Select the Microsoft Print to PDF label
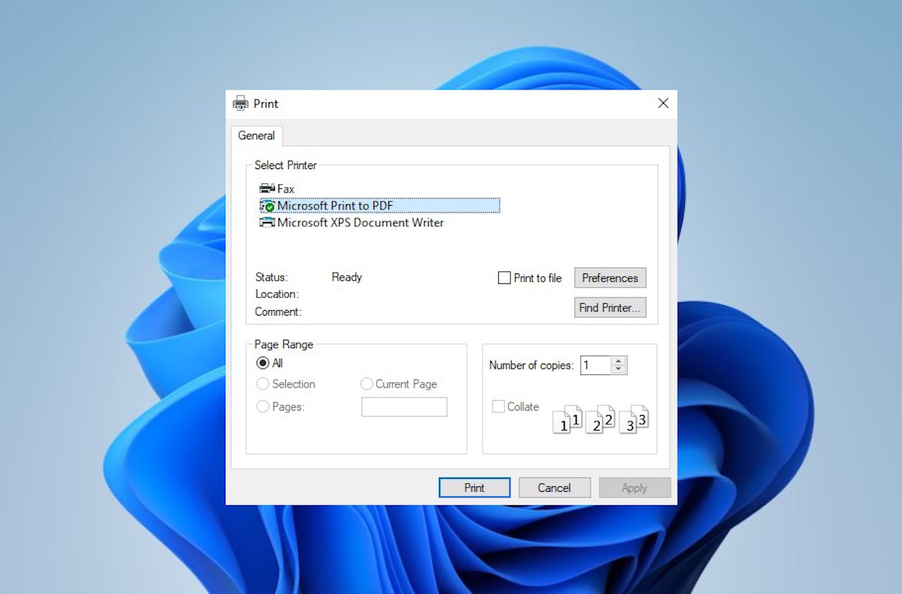 (x=335, y=206)
